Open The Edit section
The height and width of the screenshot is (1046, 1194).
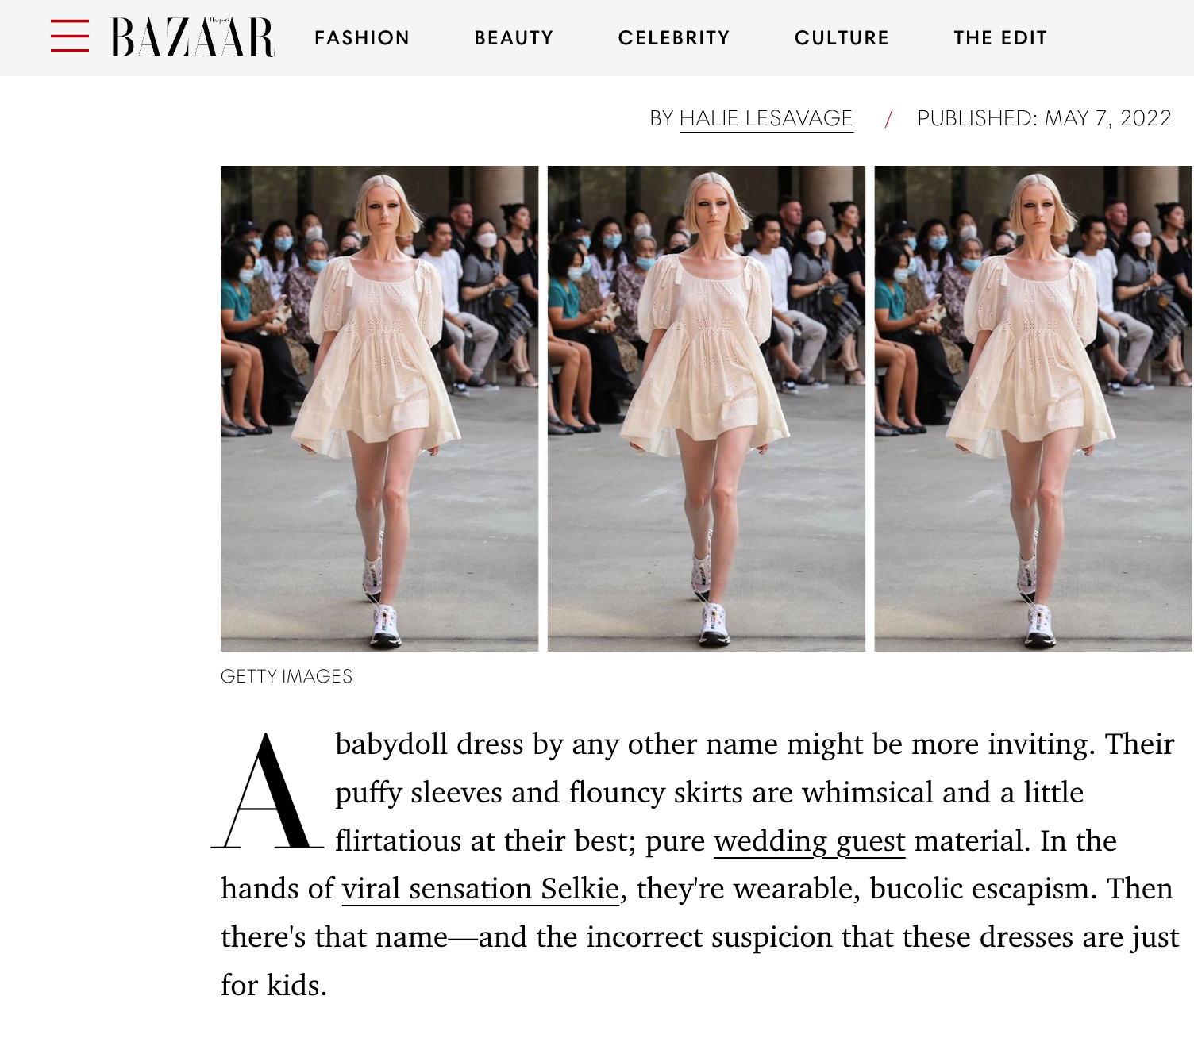click(1000, 38)
